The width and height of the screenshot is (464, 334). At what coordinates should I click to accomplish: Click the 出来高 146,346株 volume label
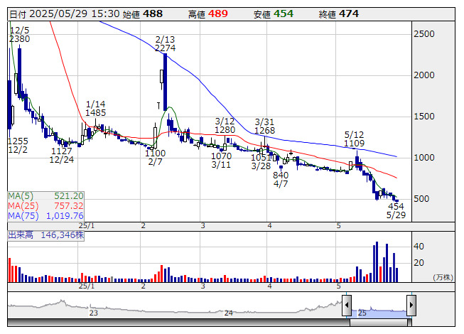(46, 235)
